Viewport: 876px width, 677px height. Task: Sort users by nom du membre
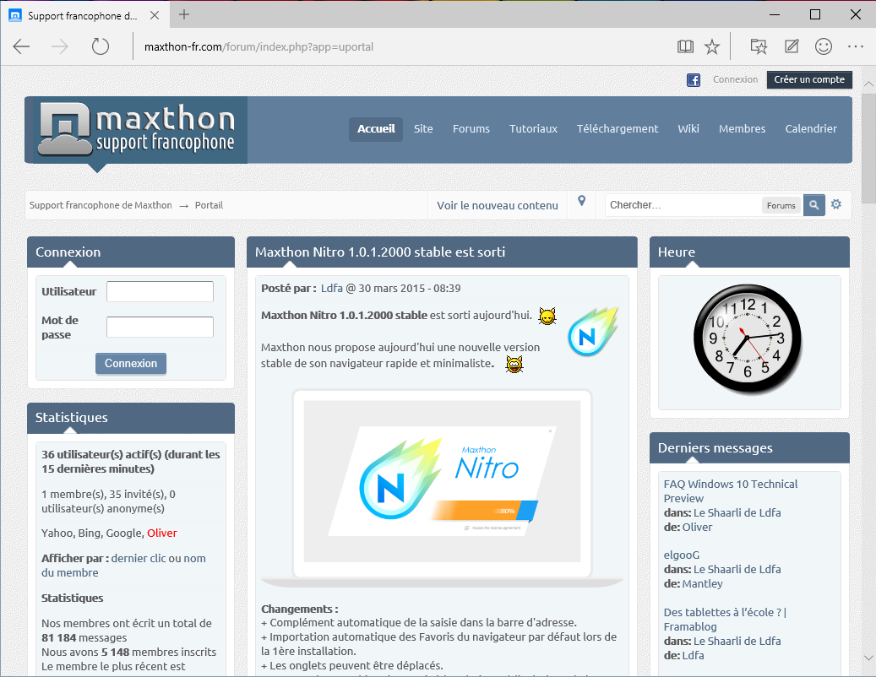(123, 566)
